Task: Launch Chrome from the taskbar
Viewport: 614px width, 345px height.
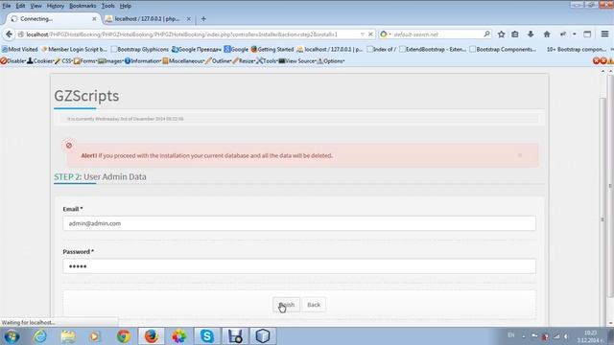Action: (x=124, y=336)
